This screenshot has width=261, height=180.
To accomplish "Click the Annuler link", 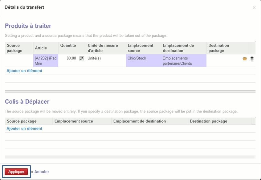I will [42, 172].
